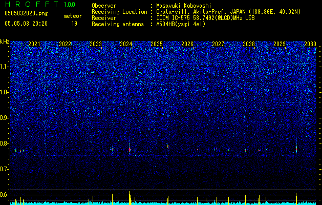The height and width of the screenshot is (205, 322).
Task: Click the 2023 time marker
Action: click(96, 44)
